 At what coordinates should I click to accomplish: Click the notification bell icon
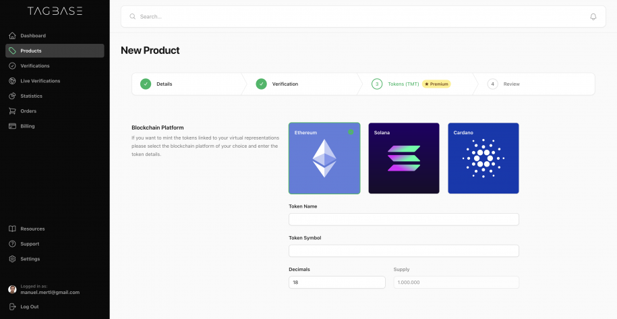point(593,16)
